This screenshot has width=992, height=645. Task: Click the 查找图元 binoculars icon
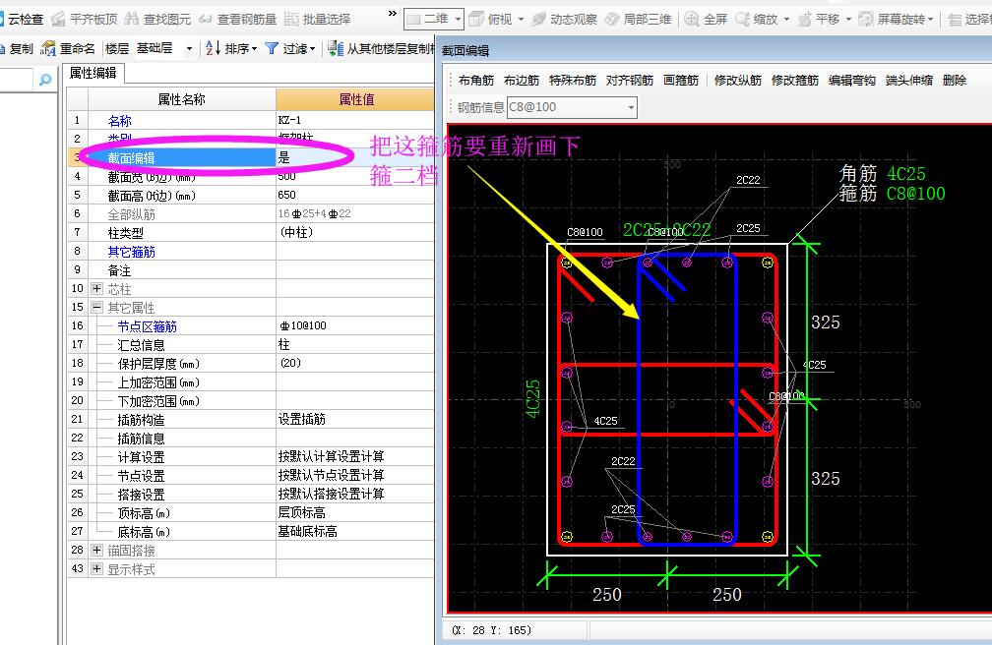pos(132,19)
